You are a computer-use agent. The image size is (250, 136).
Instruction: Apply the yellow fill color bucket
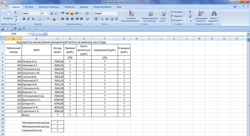click(x=48, y=19)
